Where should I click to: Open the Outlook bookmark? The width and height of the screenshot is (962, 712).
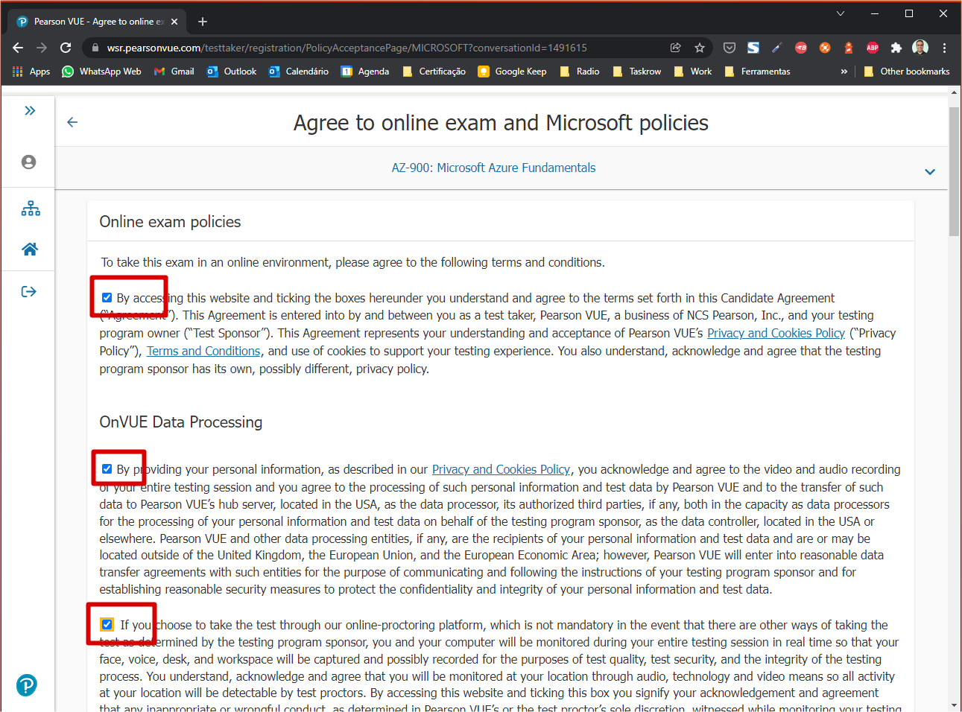pos(232,71)
